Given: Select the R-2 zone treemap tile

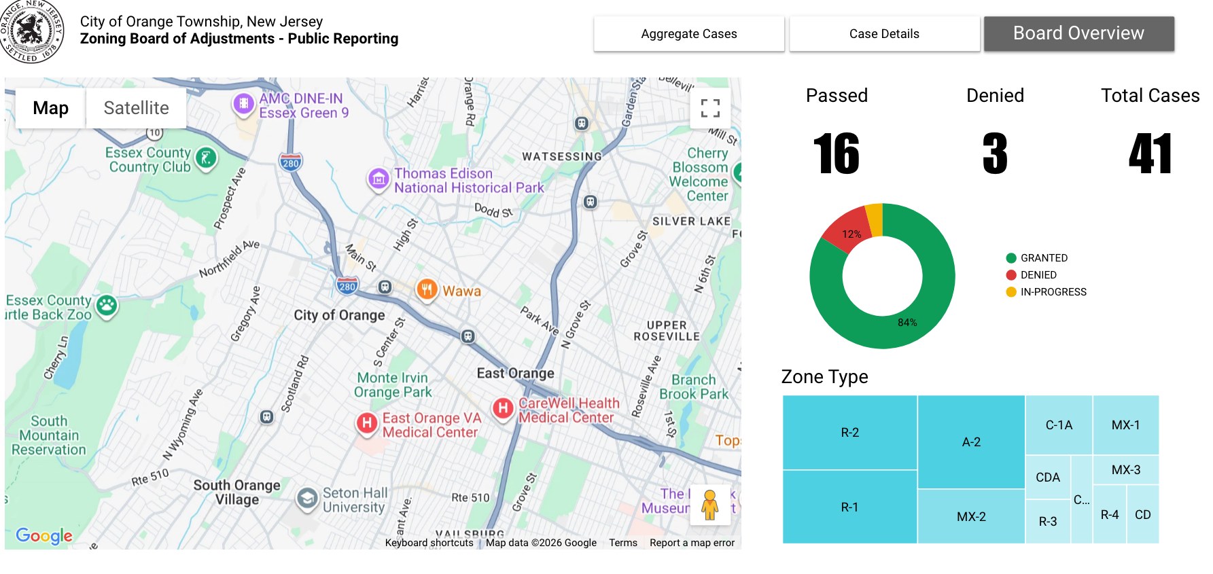Looking at the screenshot, I should point(850,433).
